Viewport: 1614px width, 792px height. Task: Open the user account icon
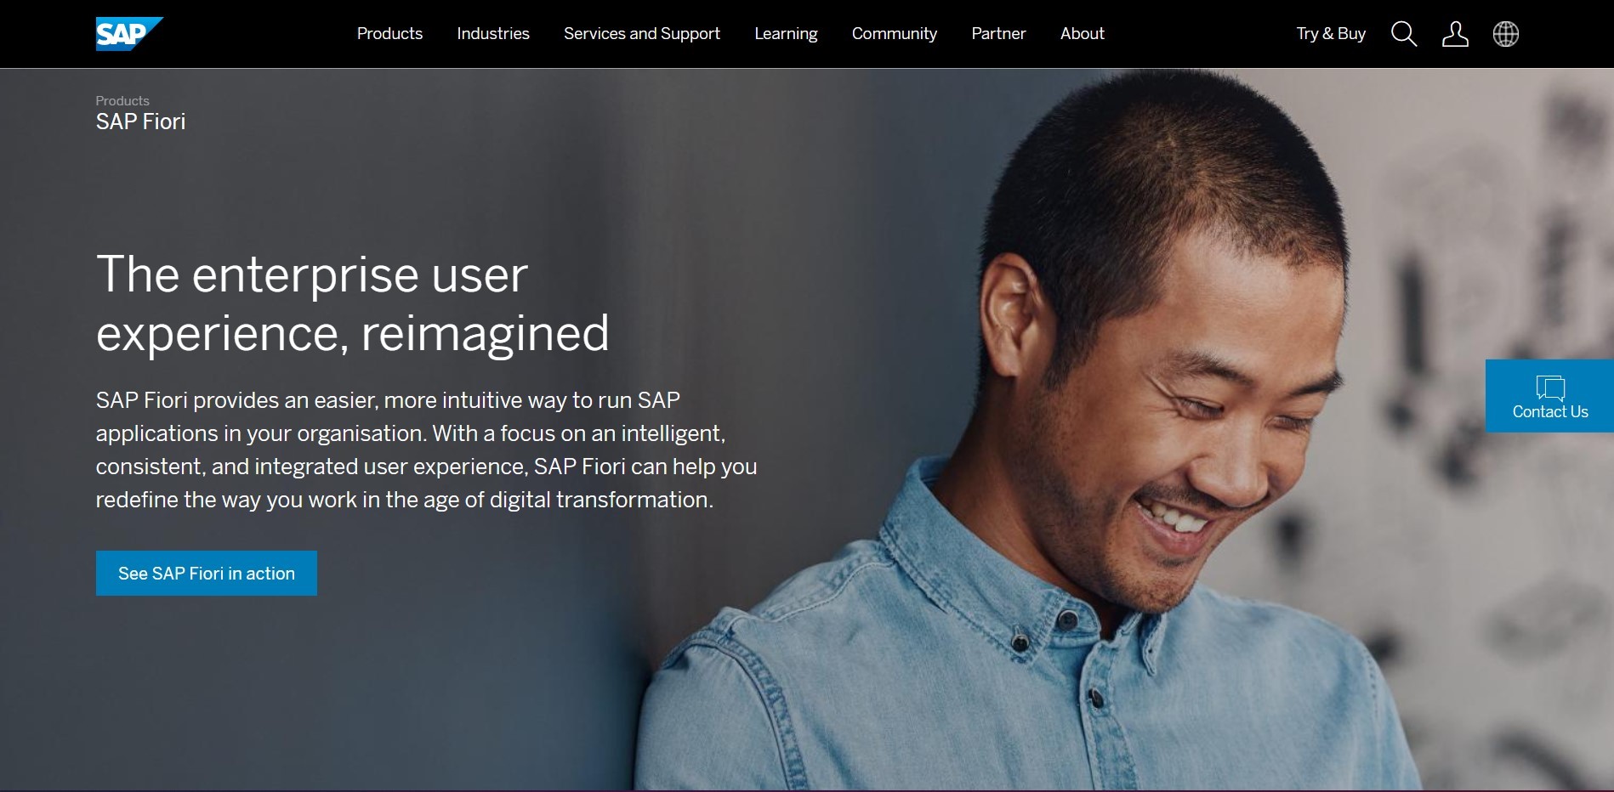tap(1455, 34)
